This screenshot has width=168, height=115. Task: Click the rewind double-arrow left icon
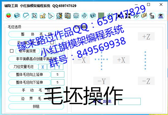coord(110,16)
